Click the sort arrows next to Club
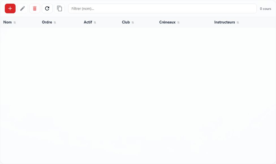276x164 pixels. point(133,22)
